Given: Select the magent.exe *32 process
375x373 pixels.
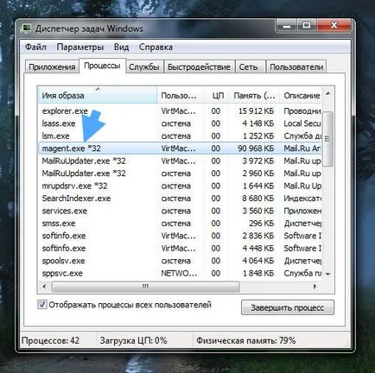Looking at the screenshot, I should coord(180,149).
